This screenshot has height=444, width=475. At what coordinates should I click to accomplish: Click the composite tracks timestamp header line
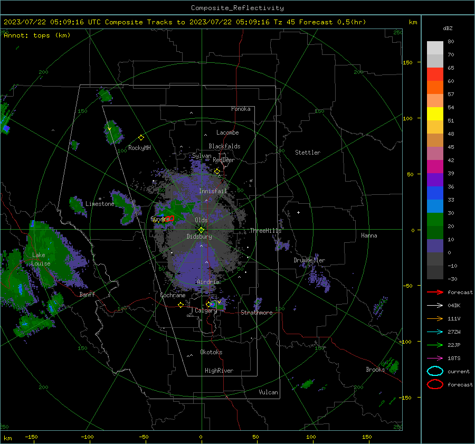(x=185, y=22)
